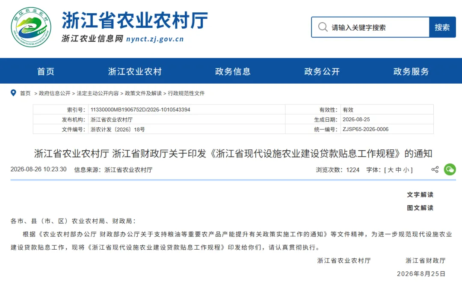Set font size to 小
This screenshot has height=291, width=462.
pyautogui.click(x=406, y=170)
